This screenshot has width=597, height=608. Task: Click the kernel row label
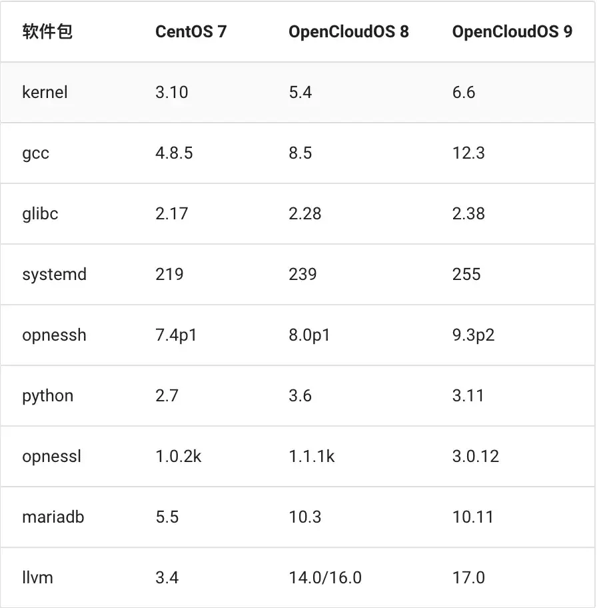(45, 92)
